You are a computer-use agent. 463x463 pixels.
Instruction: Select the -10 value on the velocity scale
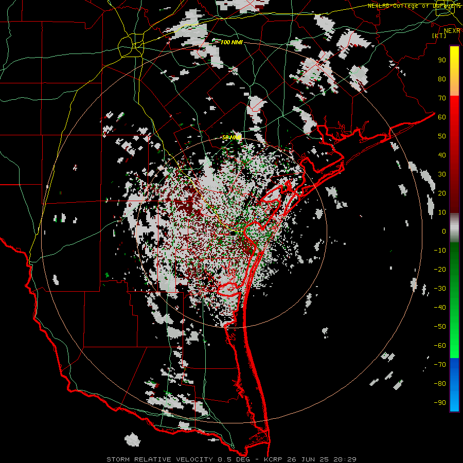[x=440, y=251]
